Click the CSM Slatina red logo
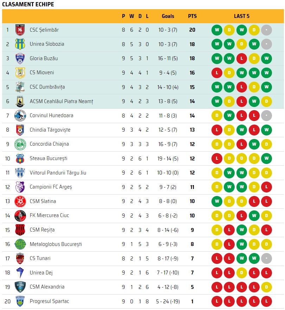The height and width of the screenshot is (310, 285). [20, 201]
